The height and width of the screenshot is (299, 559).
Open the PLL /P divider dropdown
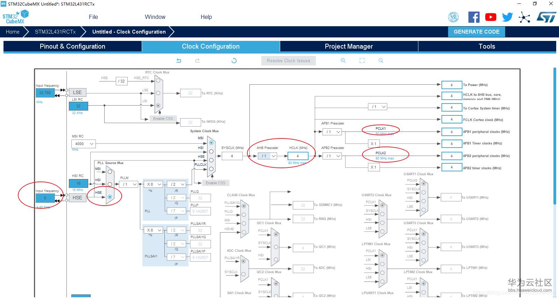click(177, 211)
